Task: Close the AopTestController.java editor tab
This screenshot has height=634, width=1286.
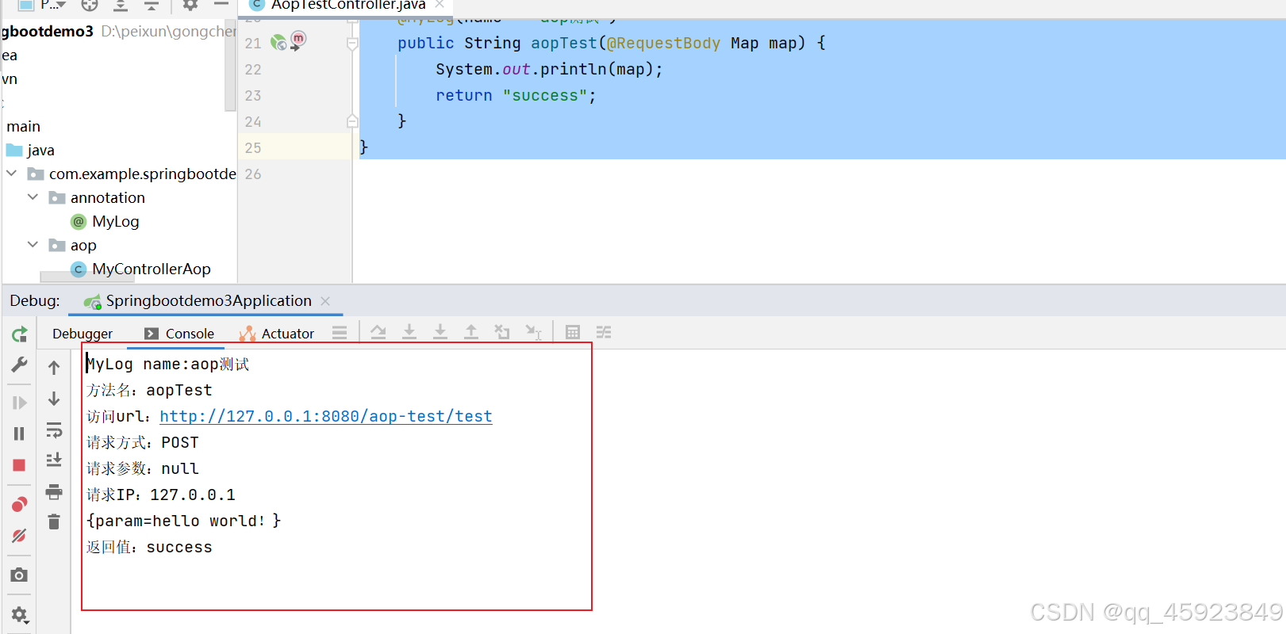Action: (x=440, y=4)
